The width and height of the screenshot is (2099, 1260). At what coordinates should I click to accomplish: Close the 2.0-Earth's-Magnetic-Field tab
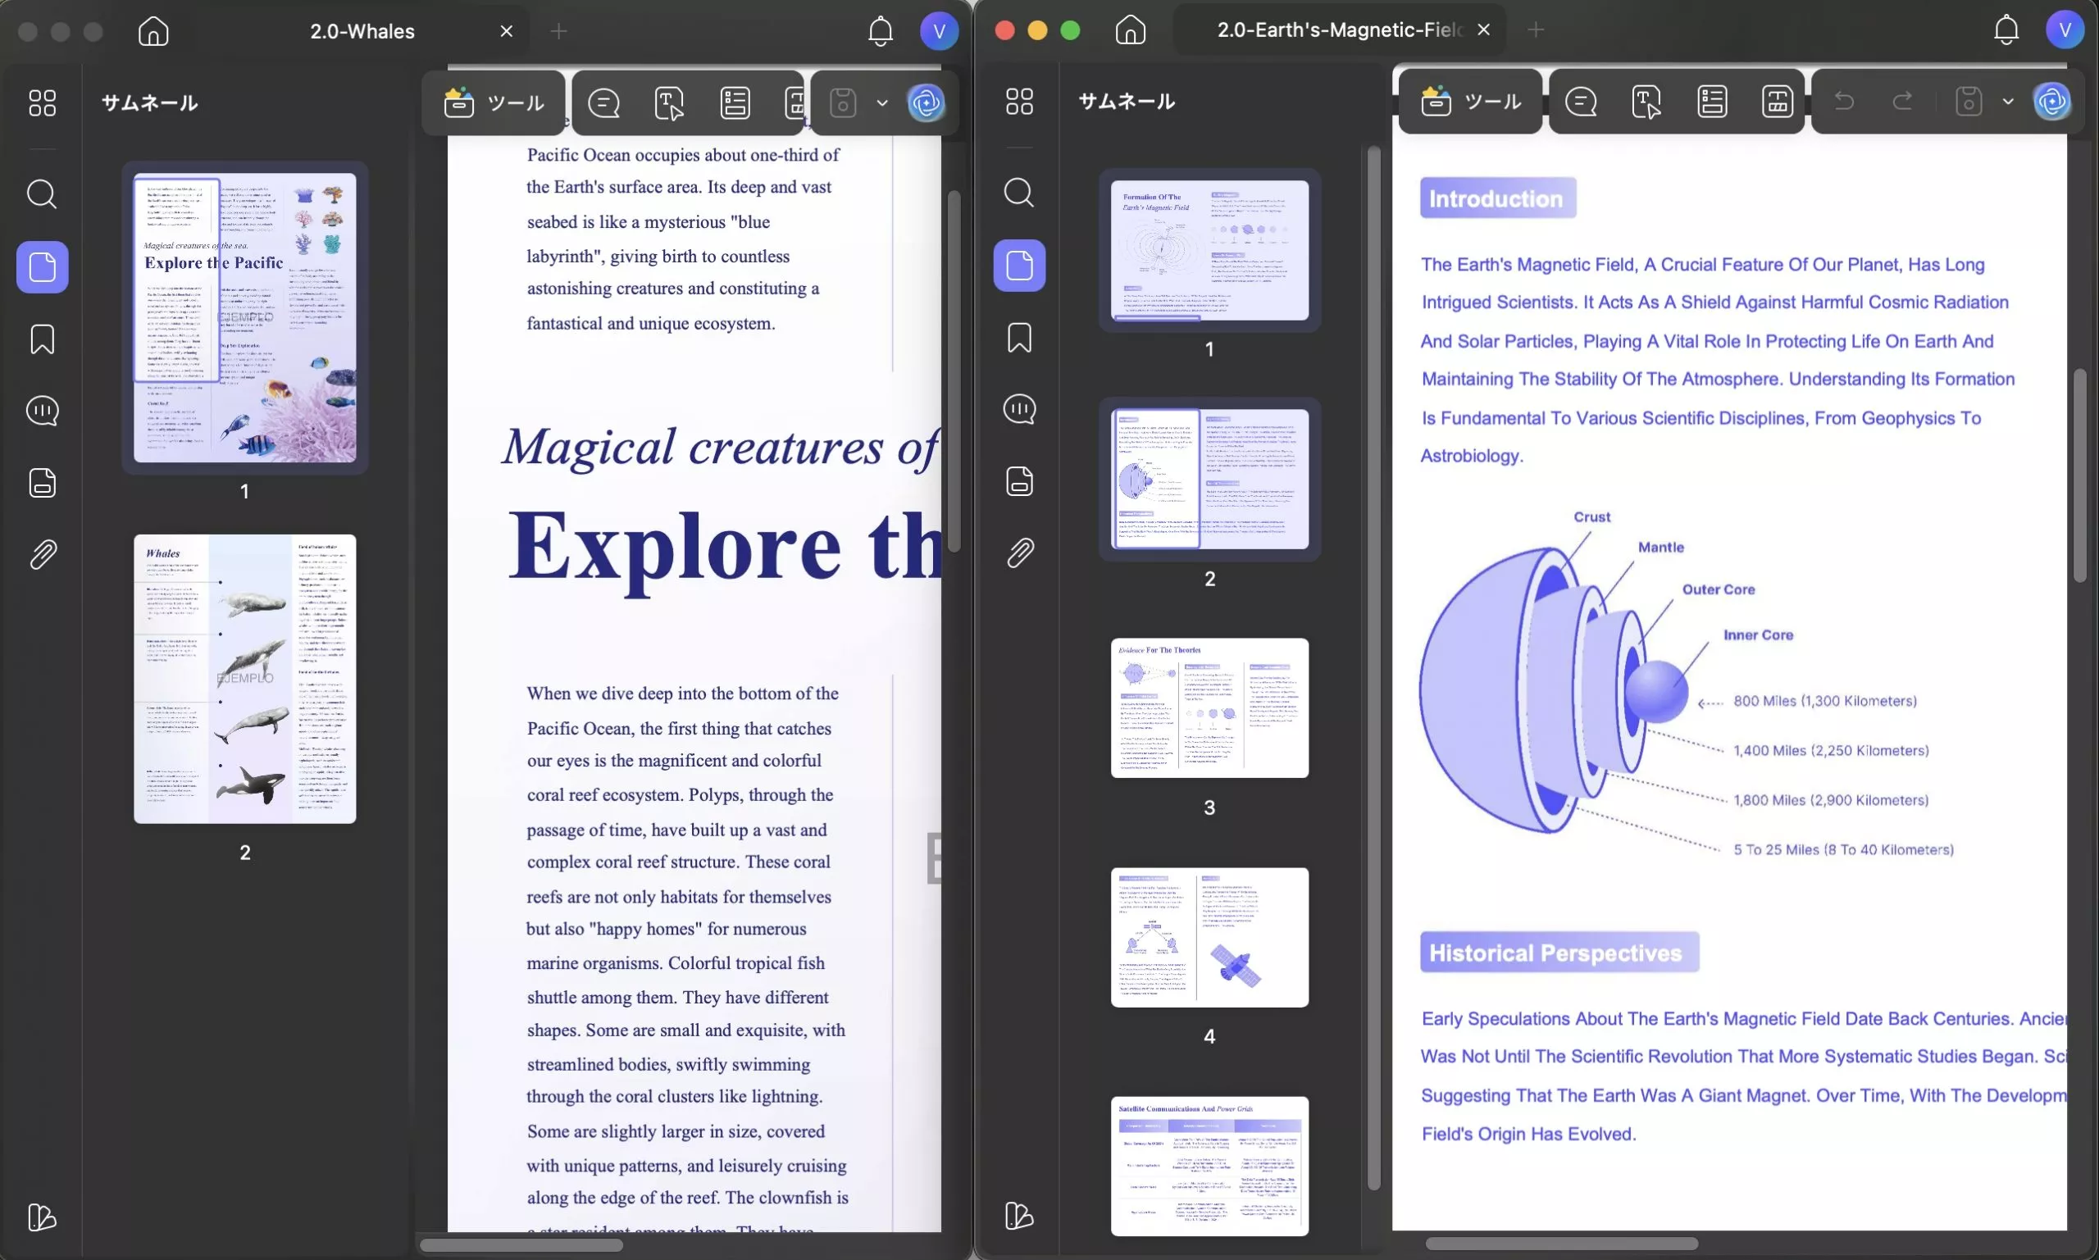pyautogui.click(x=1482, y=30)
